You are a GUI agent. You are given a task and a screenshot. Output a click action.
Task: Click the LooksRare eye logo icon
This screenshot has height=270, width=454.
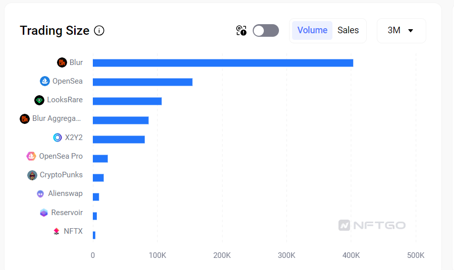click(39, 100)
